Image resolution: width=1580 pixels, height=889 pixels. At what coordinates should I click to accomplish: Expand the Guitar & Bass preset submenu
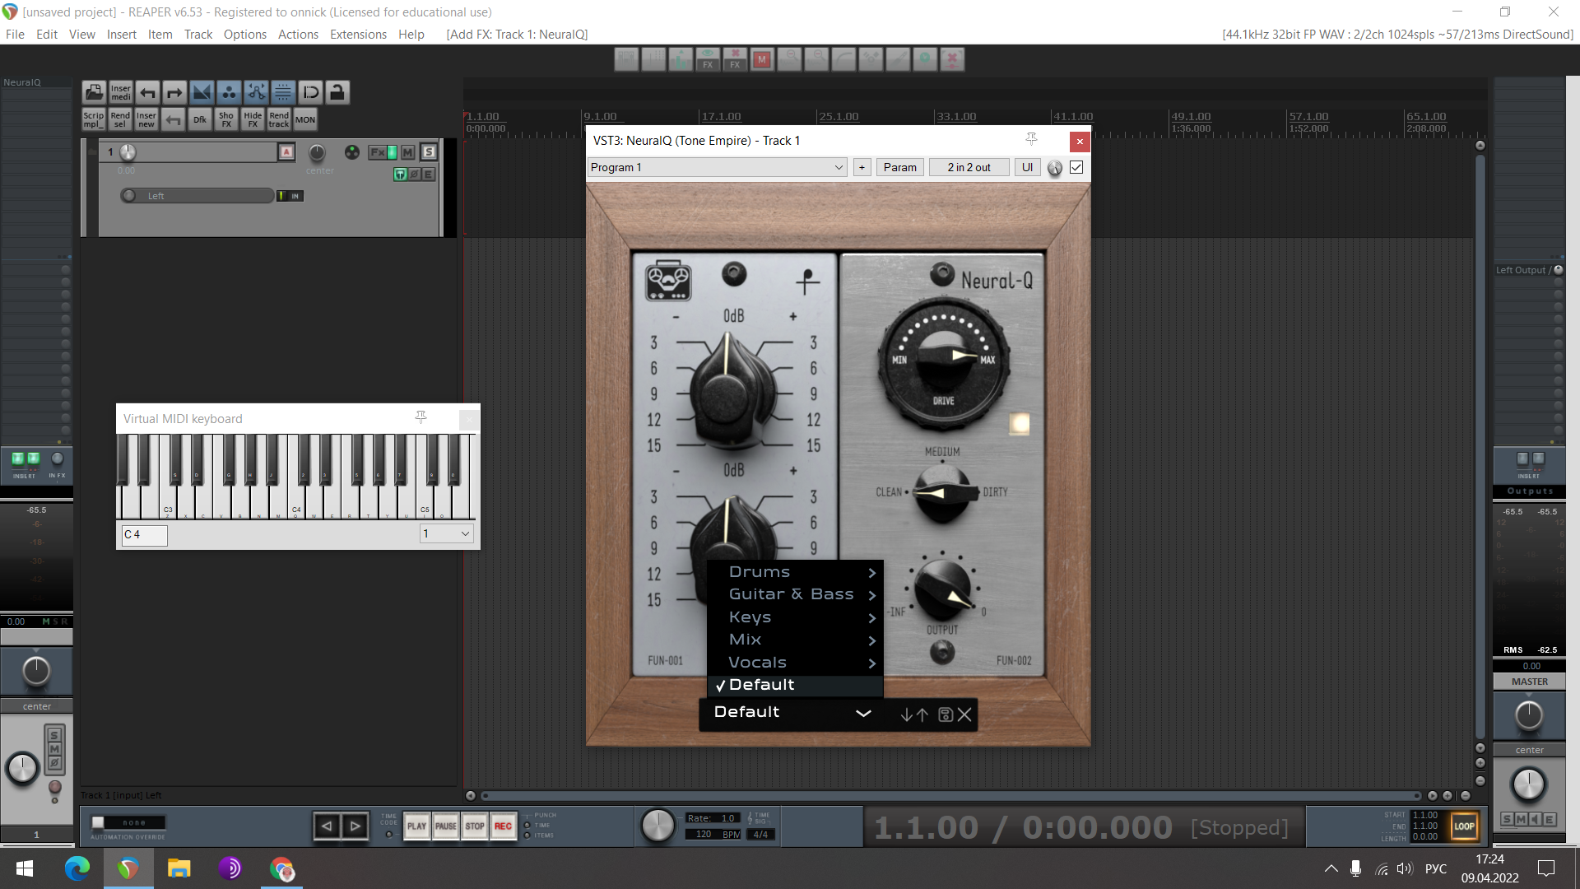tap(795, 594)
